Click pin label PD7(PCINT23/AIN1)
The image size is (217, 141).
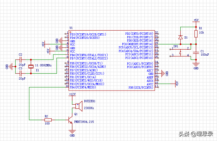pyautogui.click(x=84, y=70)
